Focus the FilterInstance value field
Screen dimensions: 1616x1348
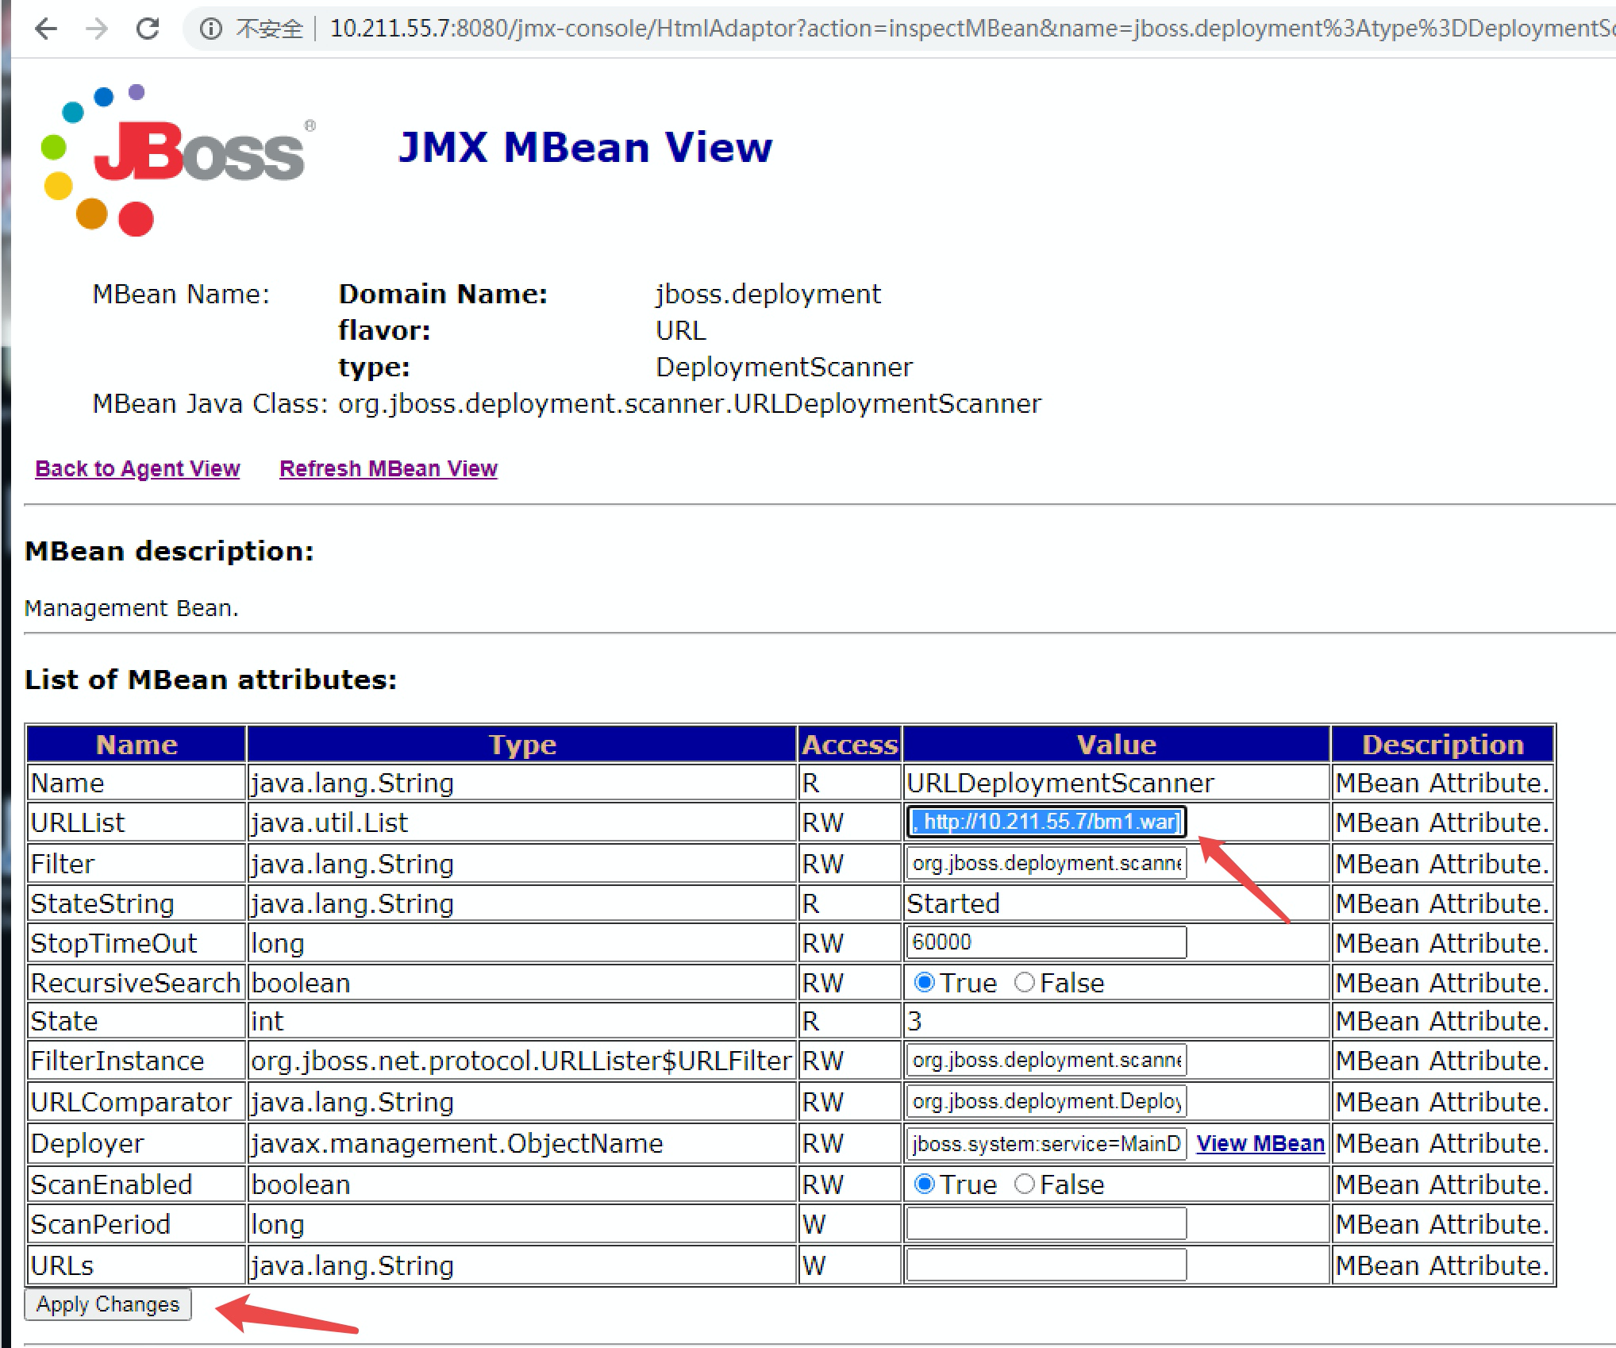coord(1046,1060)
